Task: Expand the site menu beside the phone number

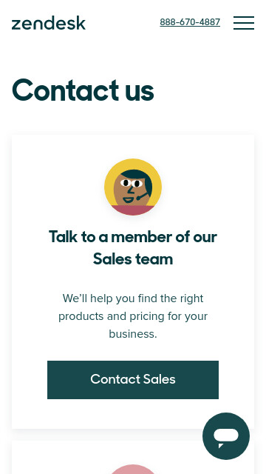Action: point(244,23)
